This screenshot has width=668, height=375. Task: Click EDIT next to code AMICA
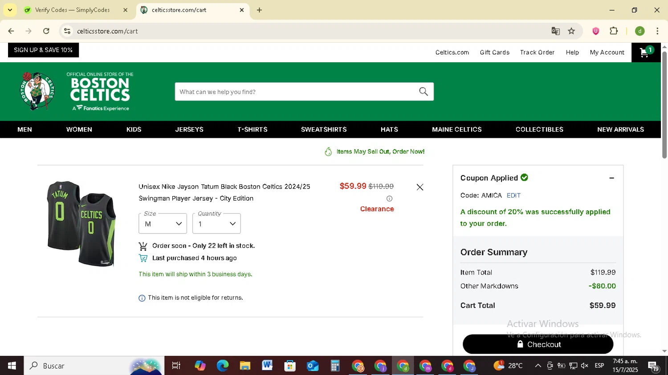coord(513,195)
